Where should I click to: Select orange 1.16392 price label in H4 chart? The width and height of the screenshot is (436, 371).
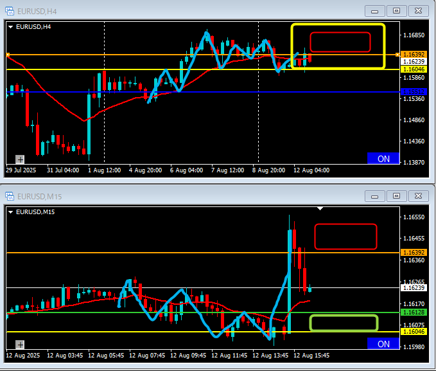[414, 54]
